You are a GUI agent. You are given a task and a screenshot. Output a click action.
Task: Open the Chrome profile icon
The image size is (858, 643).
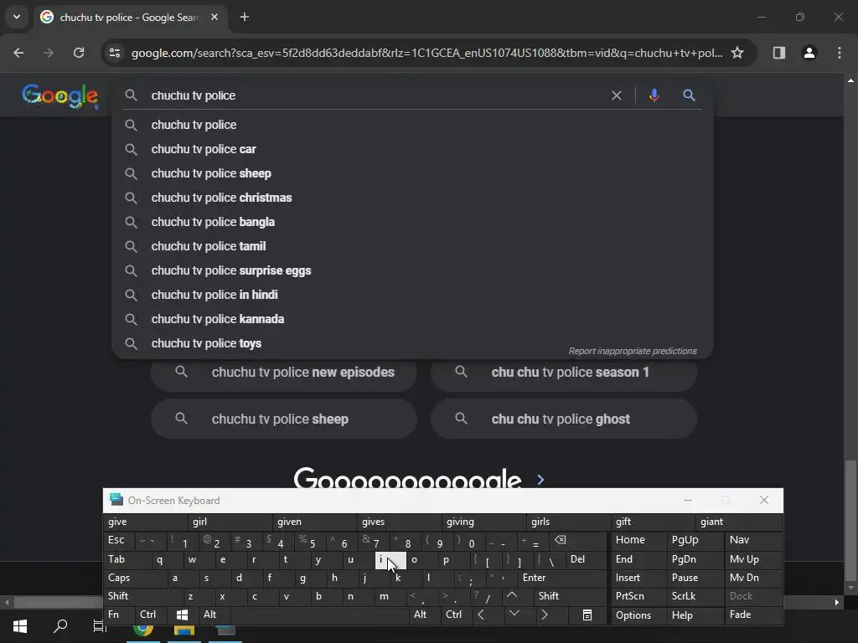[x=809, y=53]
